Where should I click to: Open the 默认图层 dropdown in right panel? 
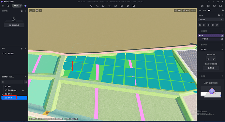coord(211,19)
